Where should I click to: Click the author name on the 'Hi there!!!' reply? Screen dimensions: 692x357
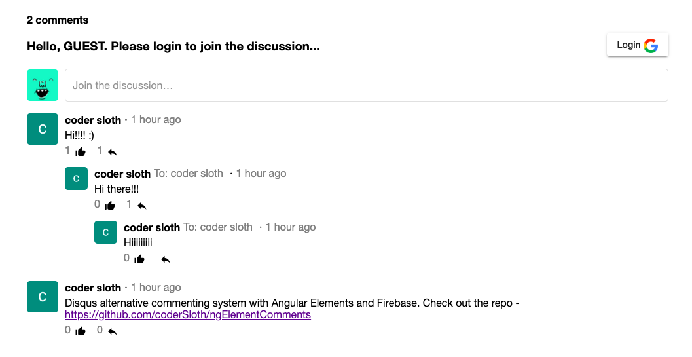pos(122,174)
